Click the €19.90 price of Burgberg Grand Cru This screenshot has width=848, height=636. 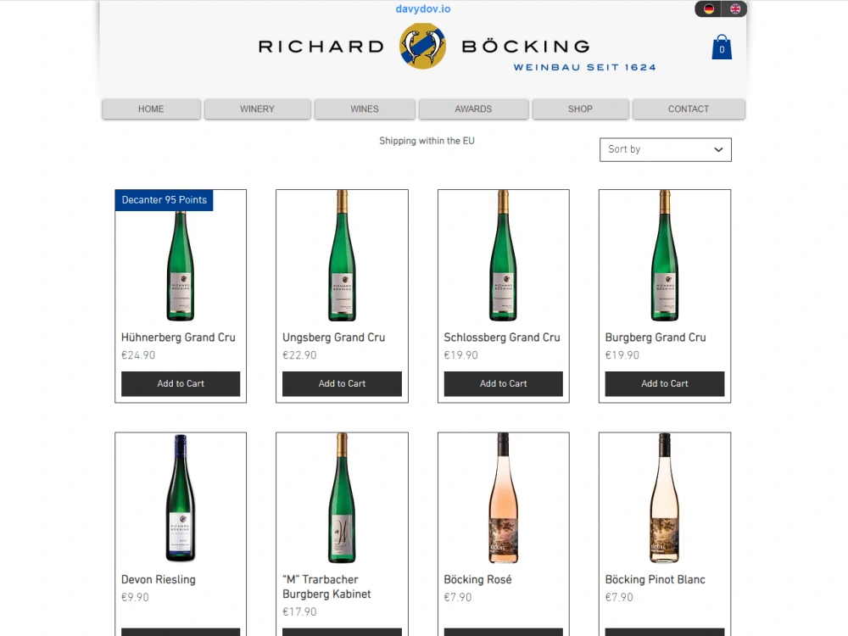coord(622,355)
